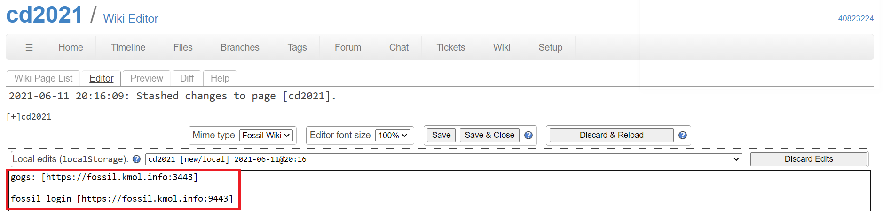Open Tickets from the navigation bar

[x=450, y=47]
